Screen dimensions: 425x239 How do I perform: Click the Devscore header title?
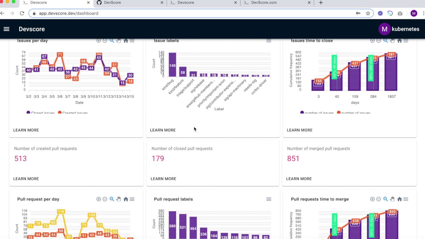click(x=32, y=29)
